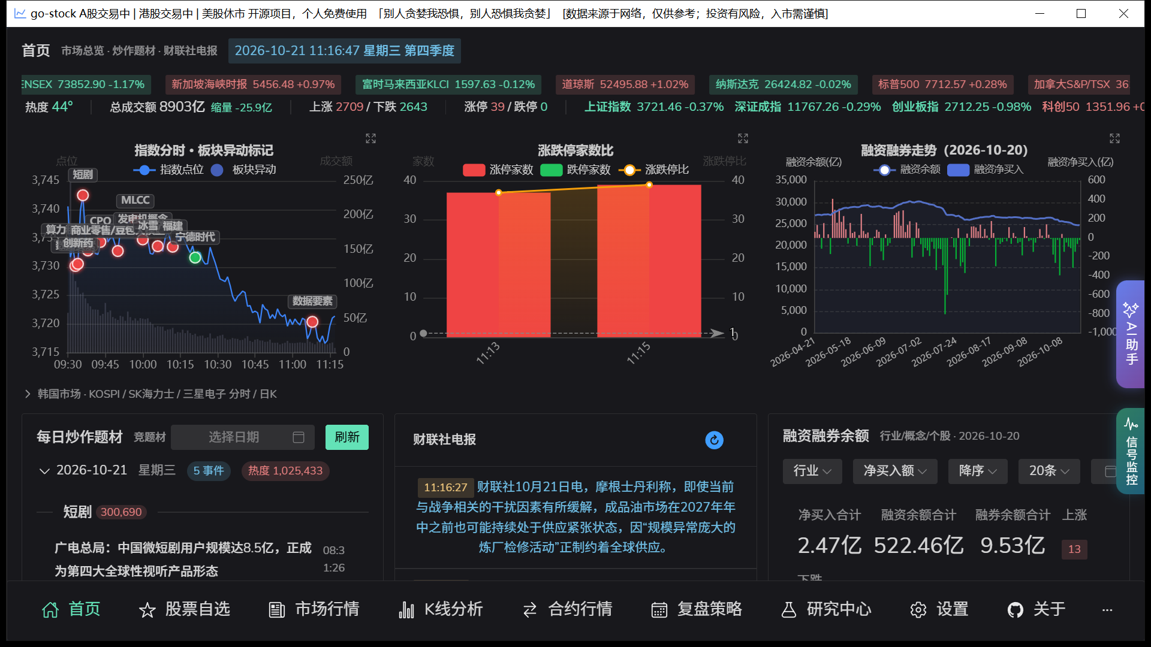This screenshot has height=647, width=1151.
Task: Expand the 涨跌停家数比 chart to fullscreen
Action: 743,138
